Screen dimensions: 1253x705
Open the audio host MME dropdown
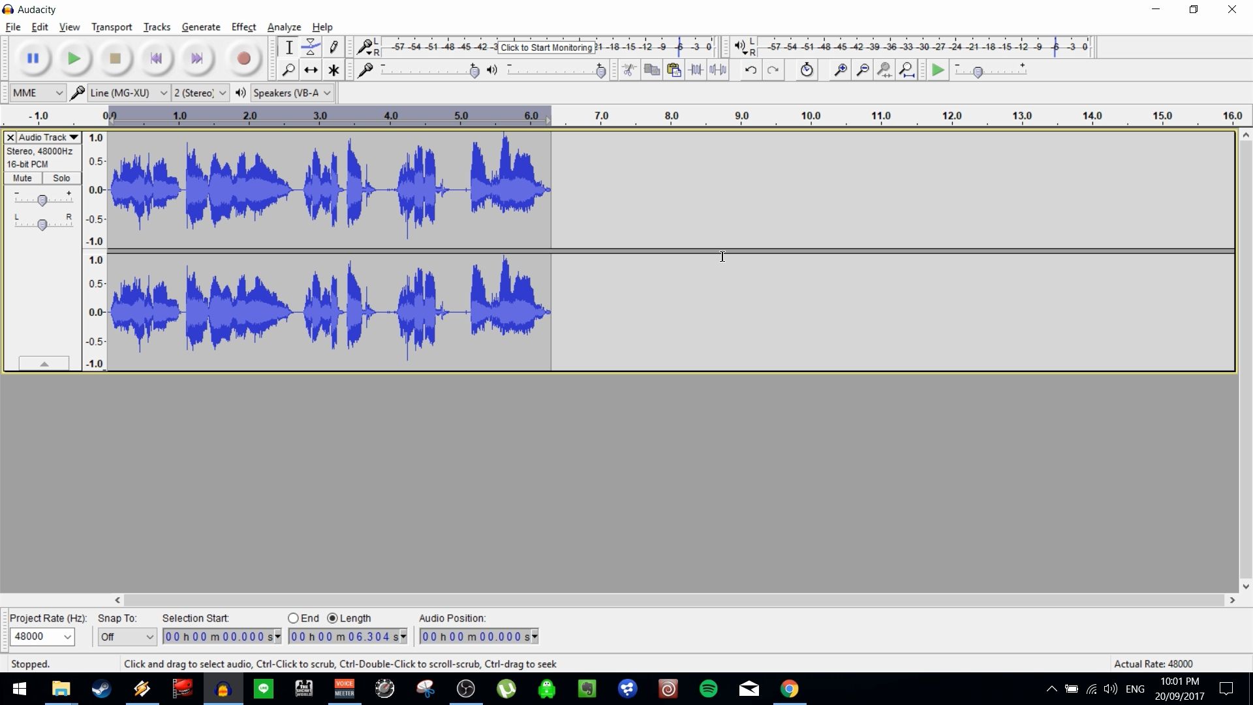click(x=37, y=92)
